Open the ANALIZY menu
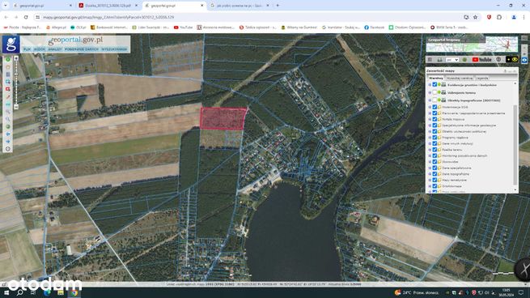 [x=55, y=49]
